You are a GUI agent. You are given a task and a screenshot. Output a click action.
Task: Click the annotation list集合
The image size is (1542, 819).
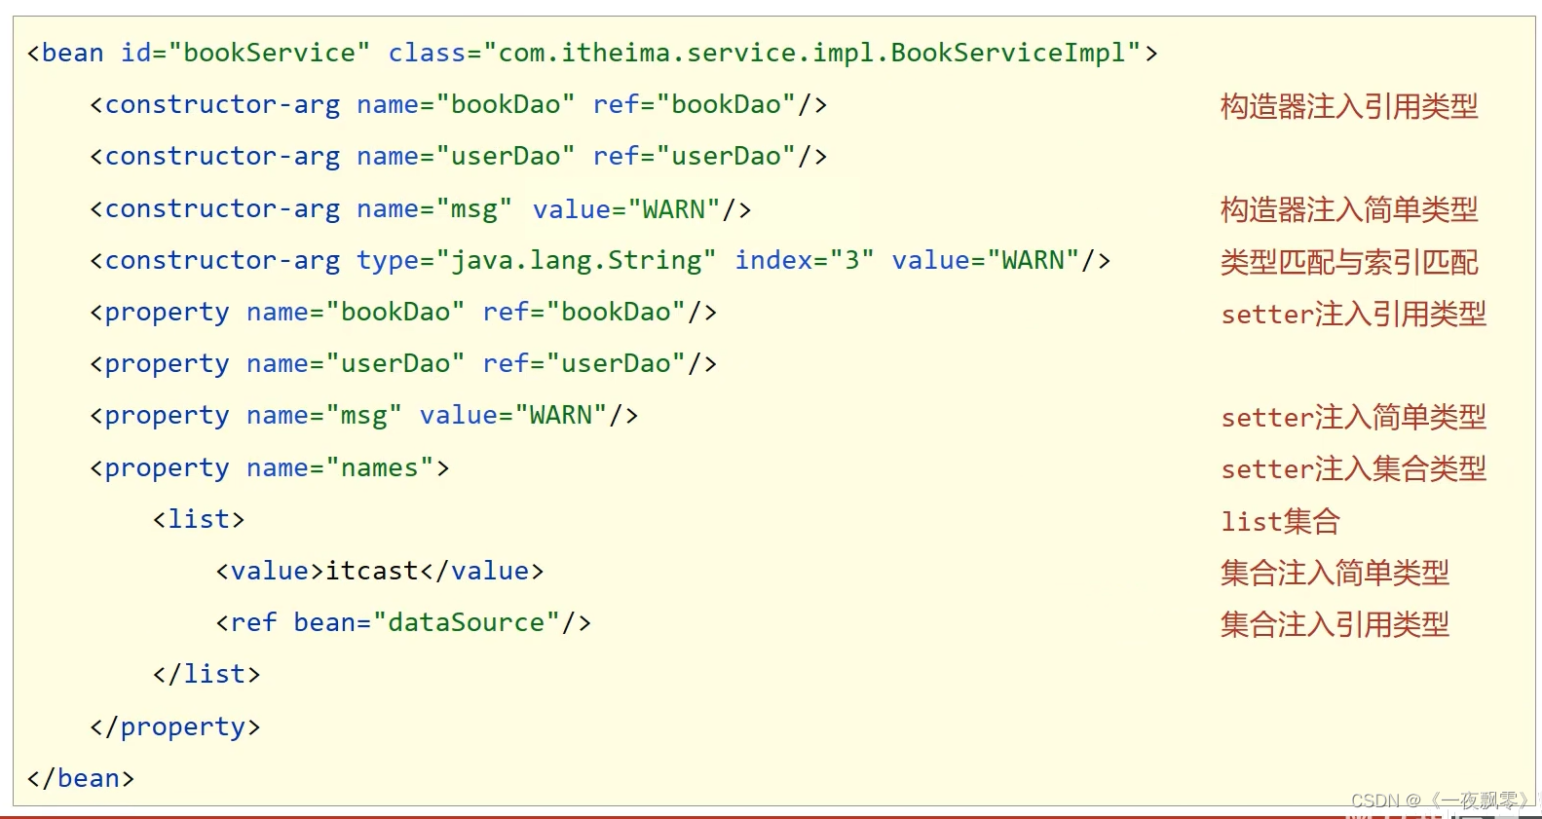(x=1281, y=521)
